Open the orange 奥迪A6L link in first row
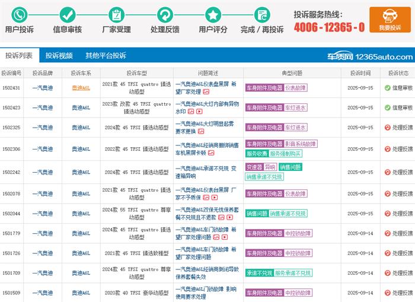The width and height of the screenshot is (415, 302). 81,88
